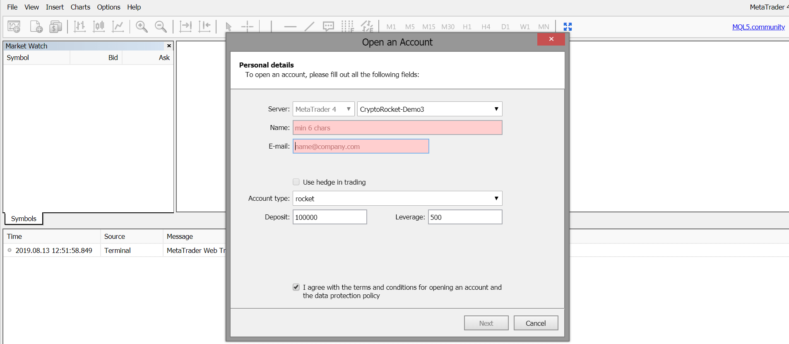Toggle the Auto Scroll chart icon
This screenshot has width=789, height=344.
tap(185, 26)
